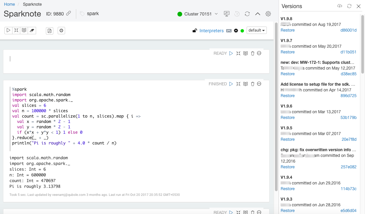Viewport: 365px width, 214px height.
Task: Restore version V1.9.5
Action: click(x=287, y=139)
